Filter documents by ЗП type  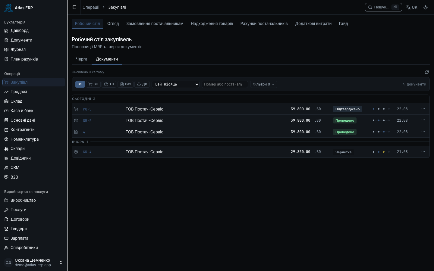coord(93,84)
